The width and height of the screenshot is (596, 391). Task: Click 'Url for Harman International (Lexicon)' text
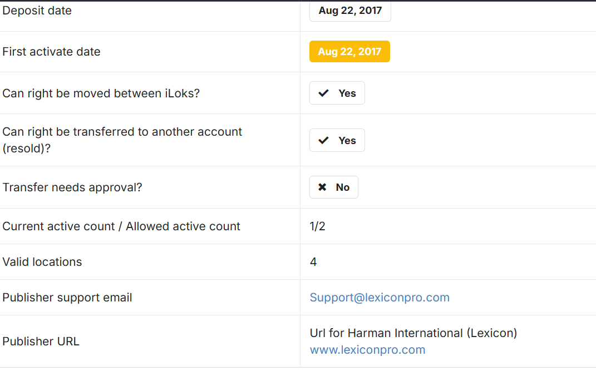(413, 333)
